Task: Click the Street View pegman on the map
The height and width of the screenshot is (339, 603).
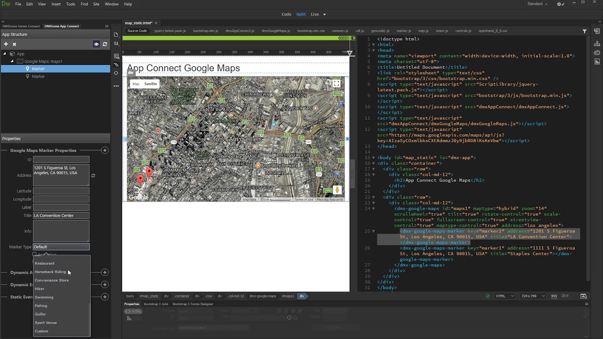Action: pyautogui.click(x=337, y=190)
